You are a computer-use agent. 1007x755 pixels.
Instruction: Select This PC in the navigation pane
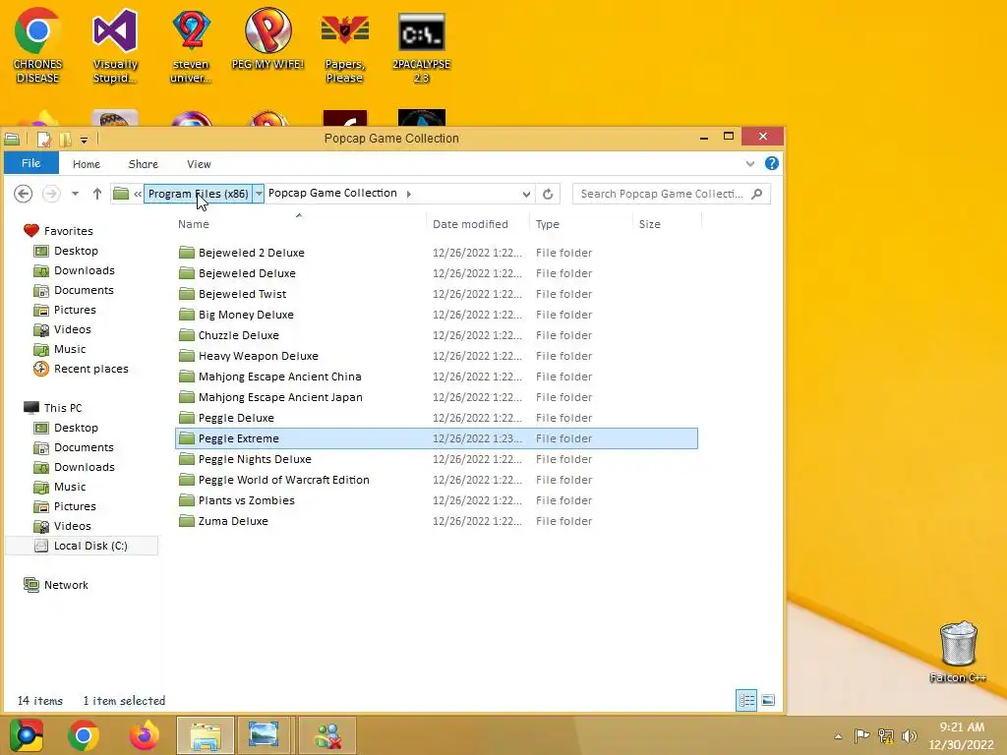53,408
